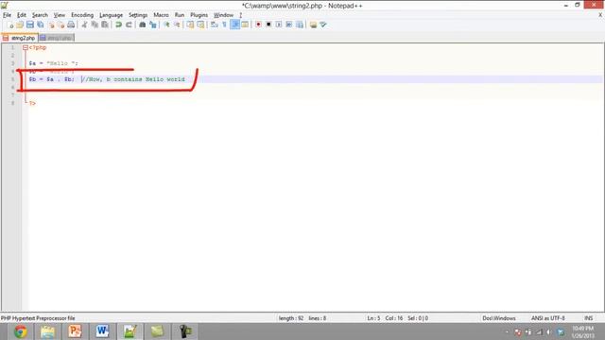This screenshot has width=605, height=340.
Task: Click ANSI as UTF-8 encoding status
Action: 548,318
